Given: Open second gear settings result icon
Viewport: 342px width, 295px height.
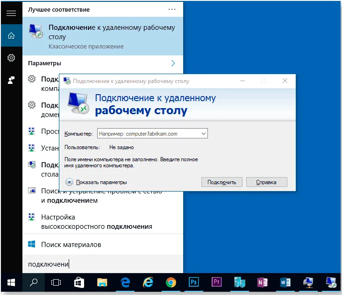Looking at the screenshot, I should point(32,105).
